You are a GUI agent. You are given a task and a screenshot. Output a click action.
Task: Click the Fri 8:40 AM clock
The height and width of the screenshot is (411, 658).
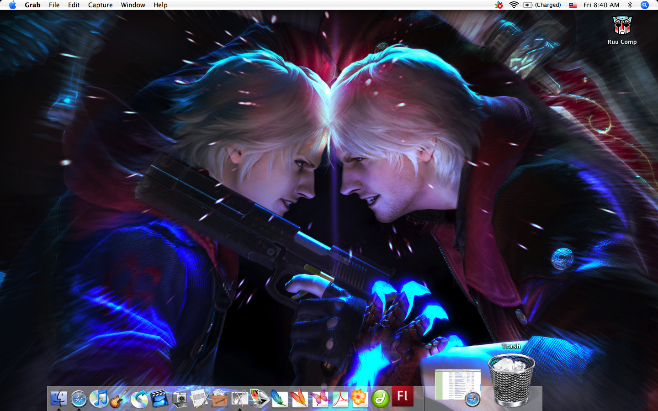[601, 5]
